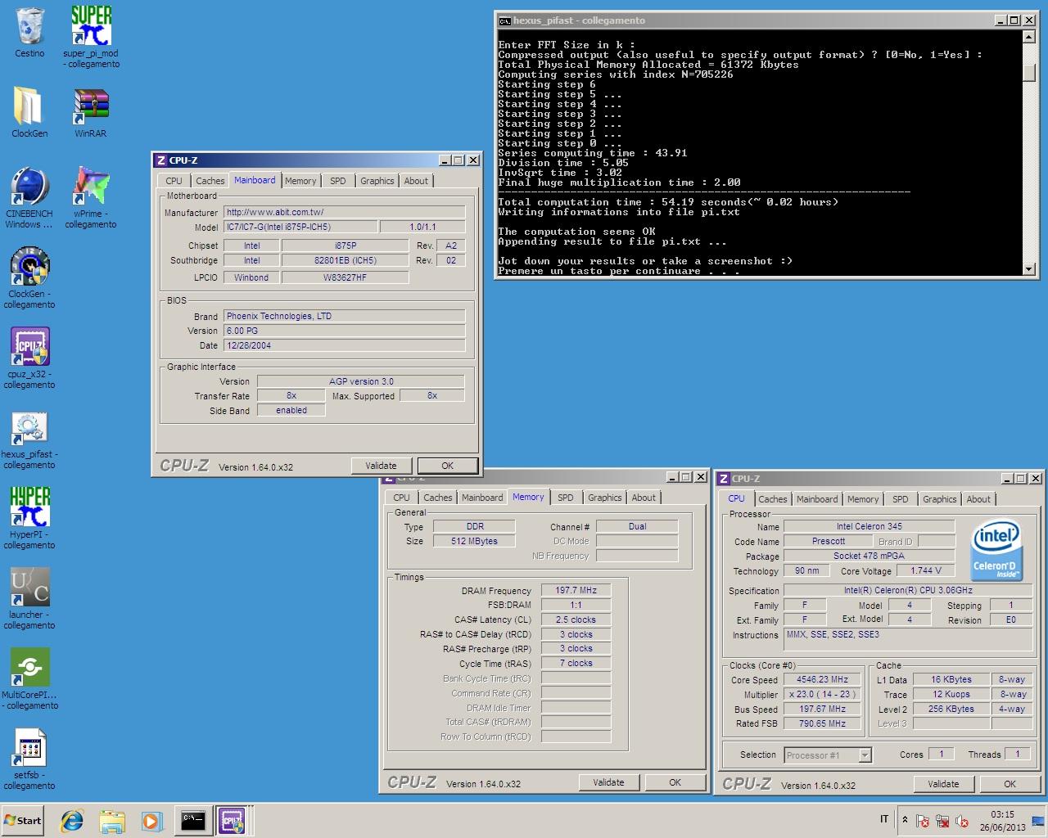Open launcher collegamento shortcut
This screenshot has width=1048, height=838.
(29, 598)
